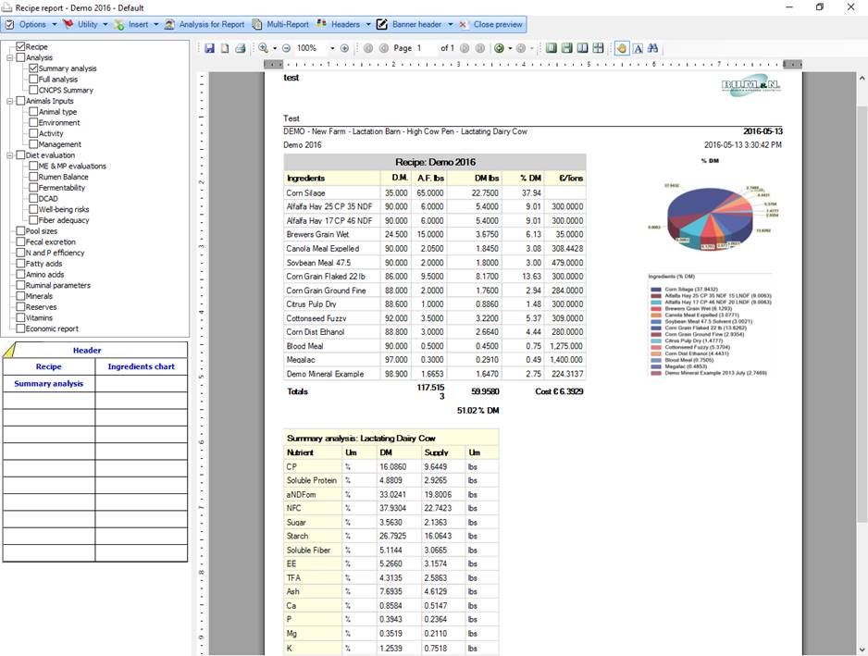Screen dimensions: 868x656
Task: Enable the Economic report checkbox
Action: [x=20, y=328]
